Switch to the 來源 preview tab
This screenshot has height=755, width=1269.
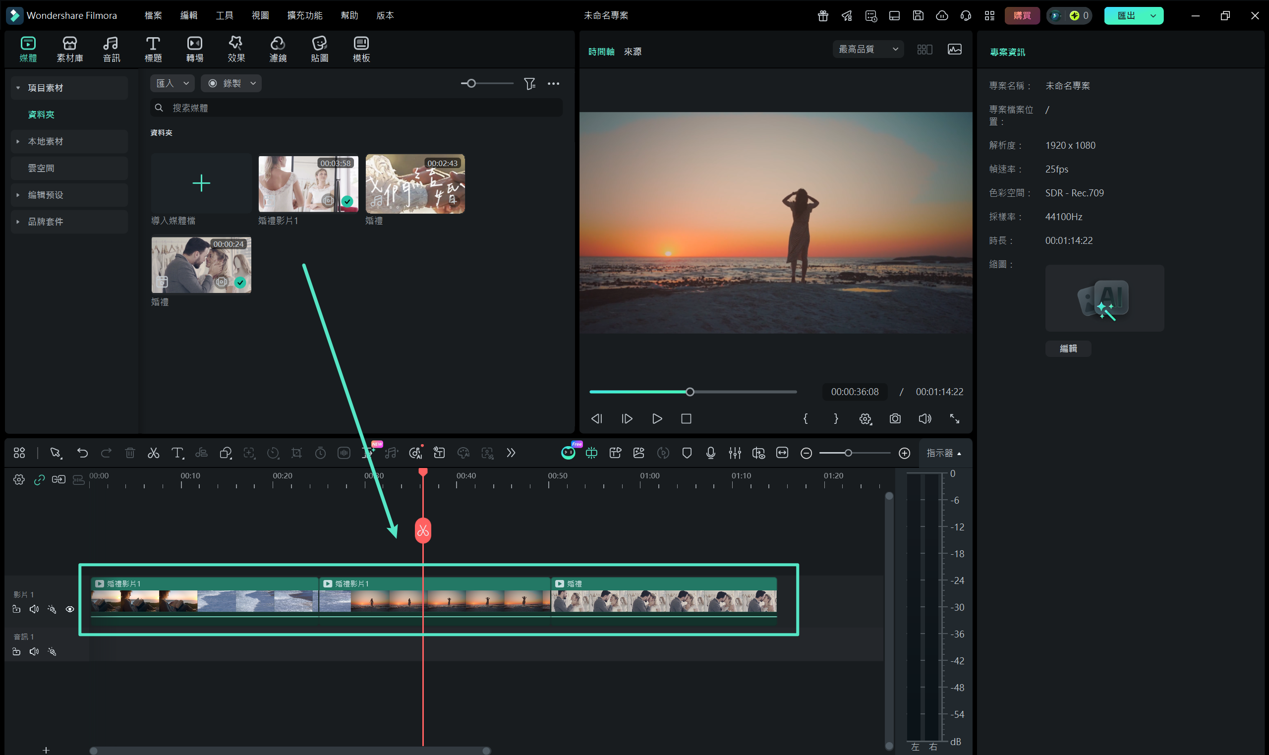[x=632, y=52]
